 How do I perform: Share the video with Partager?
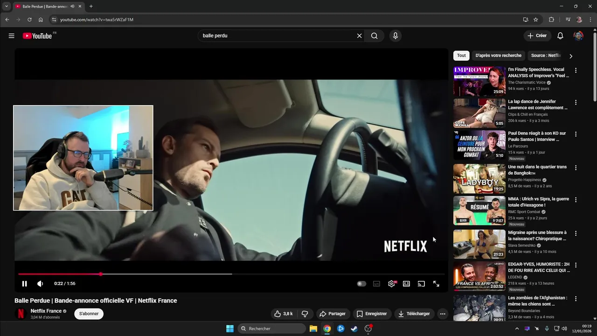click(x=332, y=314)
